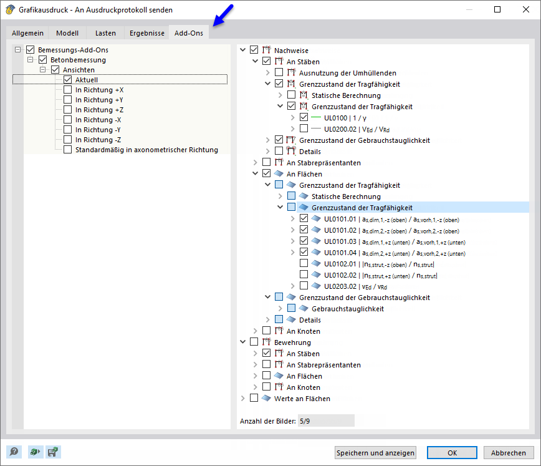Select Ansichten tree item
This screenshot has height=466, width=541.
pos(79,70)
